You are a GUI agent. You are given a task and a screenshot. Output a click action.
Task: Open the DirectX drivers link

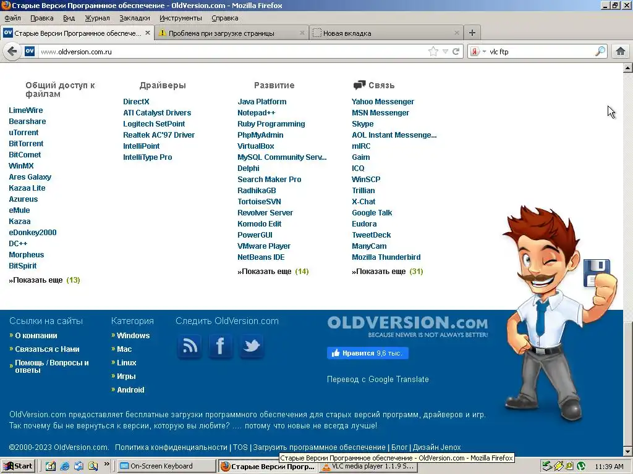(136, 102)
